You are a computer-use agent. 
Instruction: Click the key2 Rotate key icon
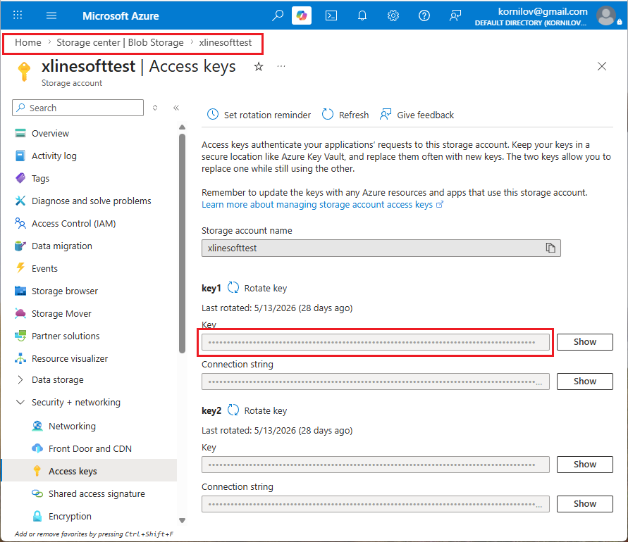(x=233, y=410)
